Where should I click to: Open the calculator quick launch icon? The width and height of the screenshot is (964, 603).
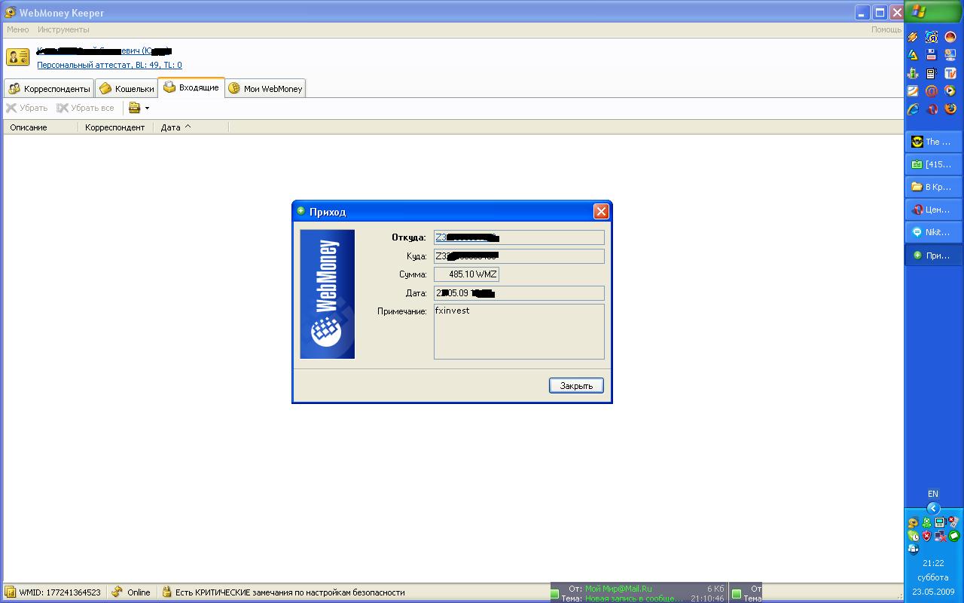932,73
